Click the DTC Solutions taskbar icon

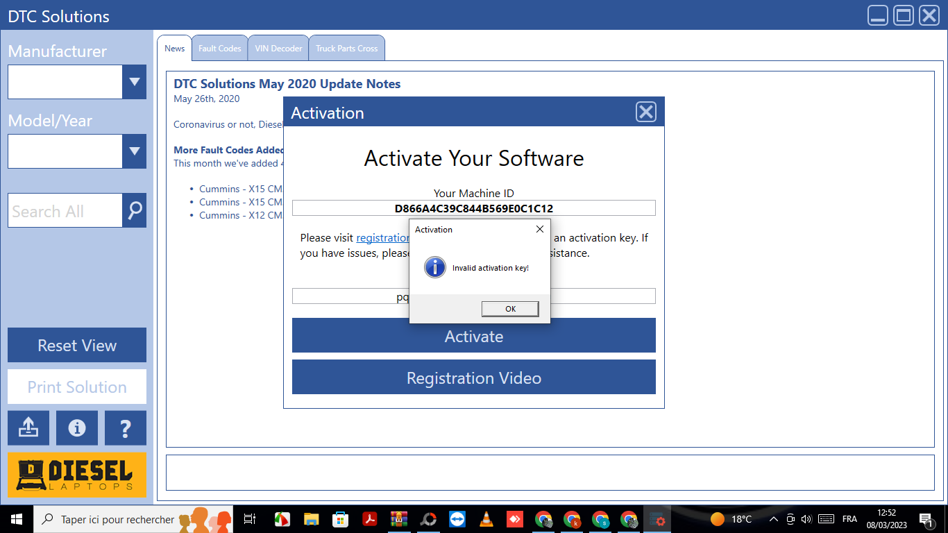click(656, 519)
